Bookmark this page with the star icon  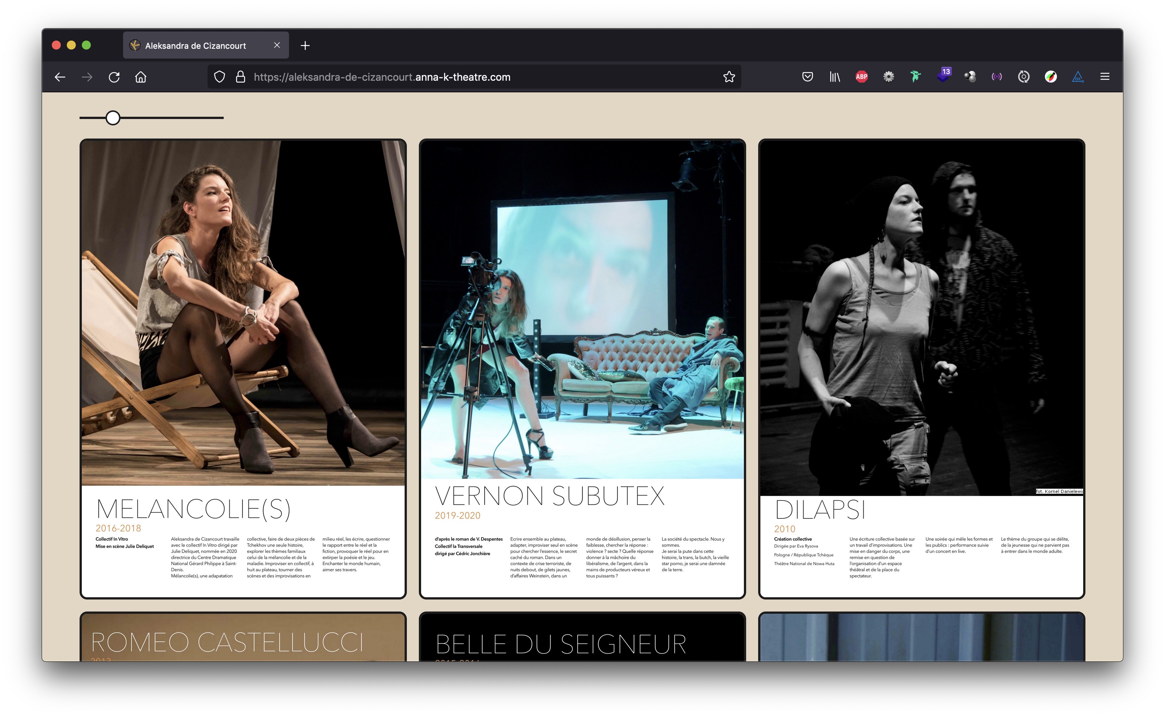coord(729,77)
